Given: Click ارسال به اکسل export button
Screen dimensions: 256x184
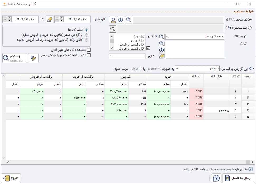Looking at the screenshot, I should pyautogui.click(x=238, y=178).
